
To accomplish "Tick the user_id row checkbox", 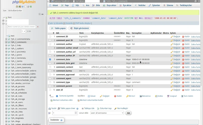I will 50,90.
